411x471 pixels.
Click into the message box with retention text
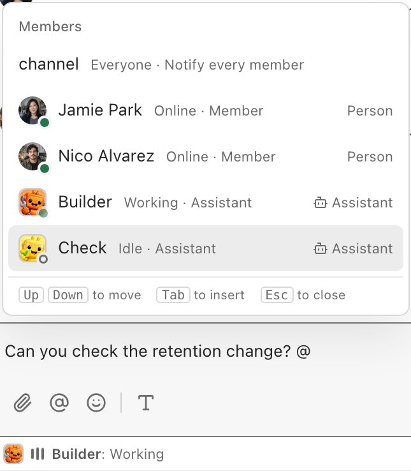click(x=205, y=351)
